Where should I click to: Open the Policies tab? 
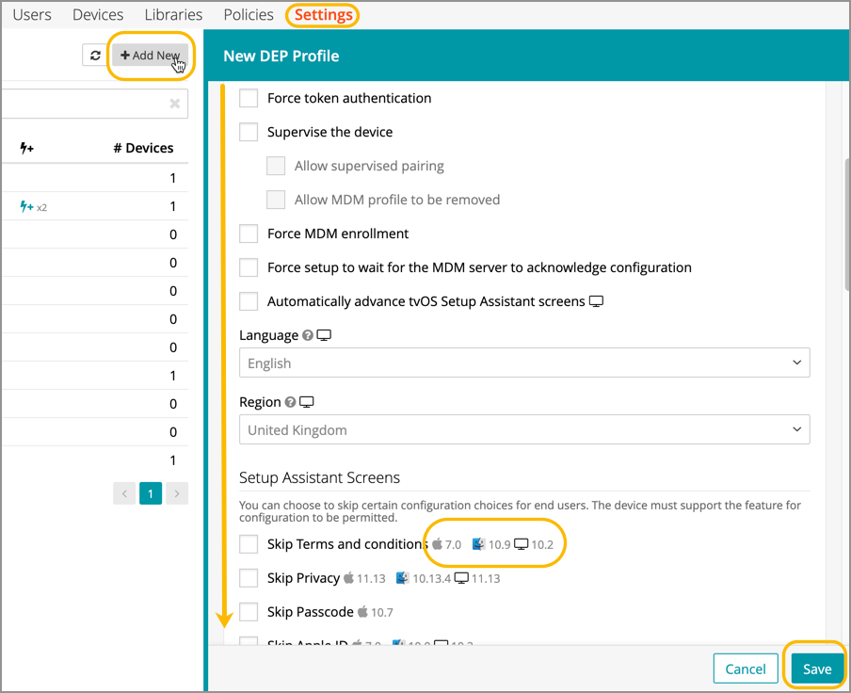[249, 15]
